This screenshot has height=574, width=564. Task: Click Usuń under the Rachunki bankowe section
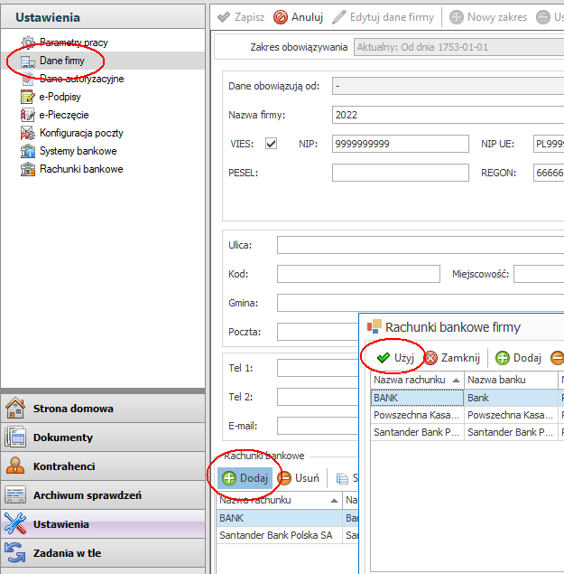coord(298,478)
